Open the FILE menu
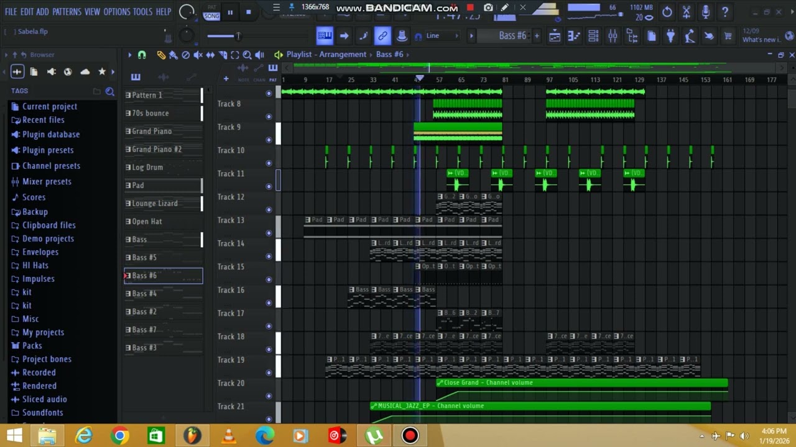This screenshot has height=447, width=796. click(11, 12)
